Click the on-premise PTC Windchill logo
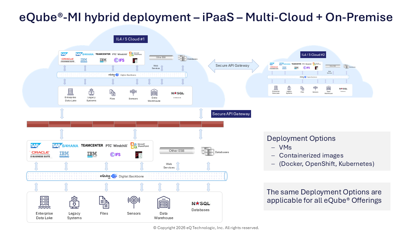 [x=117, y=146]
